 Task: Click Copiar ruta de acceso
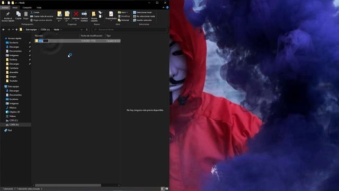coord(42,16)
